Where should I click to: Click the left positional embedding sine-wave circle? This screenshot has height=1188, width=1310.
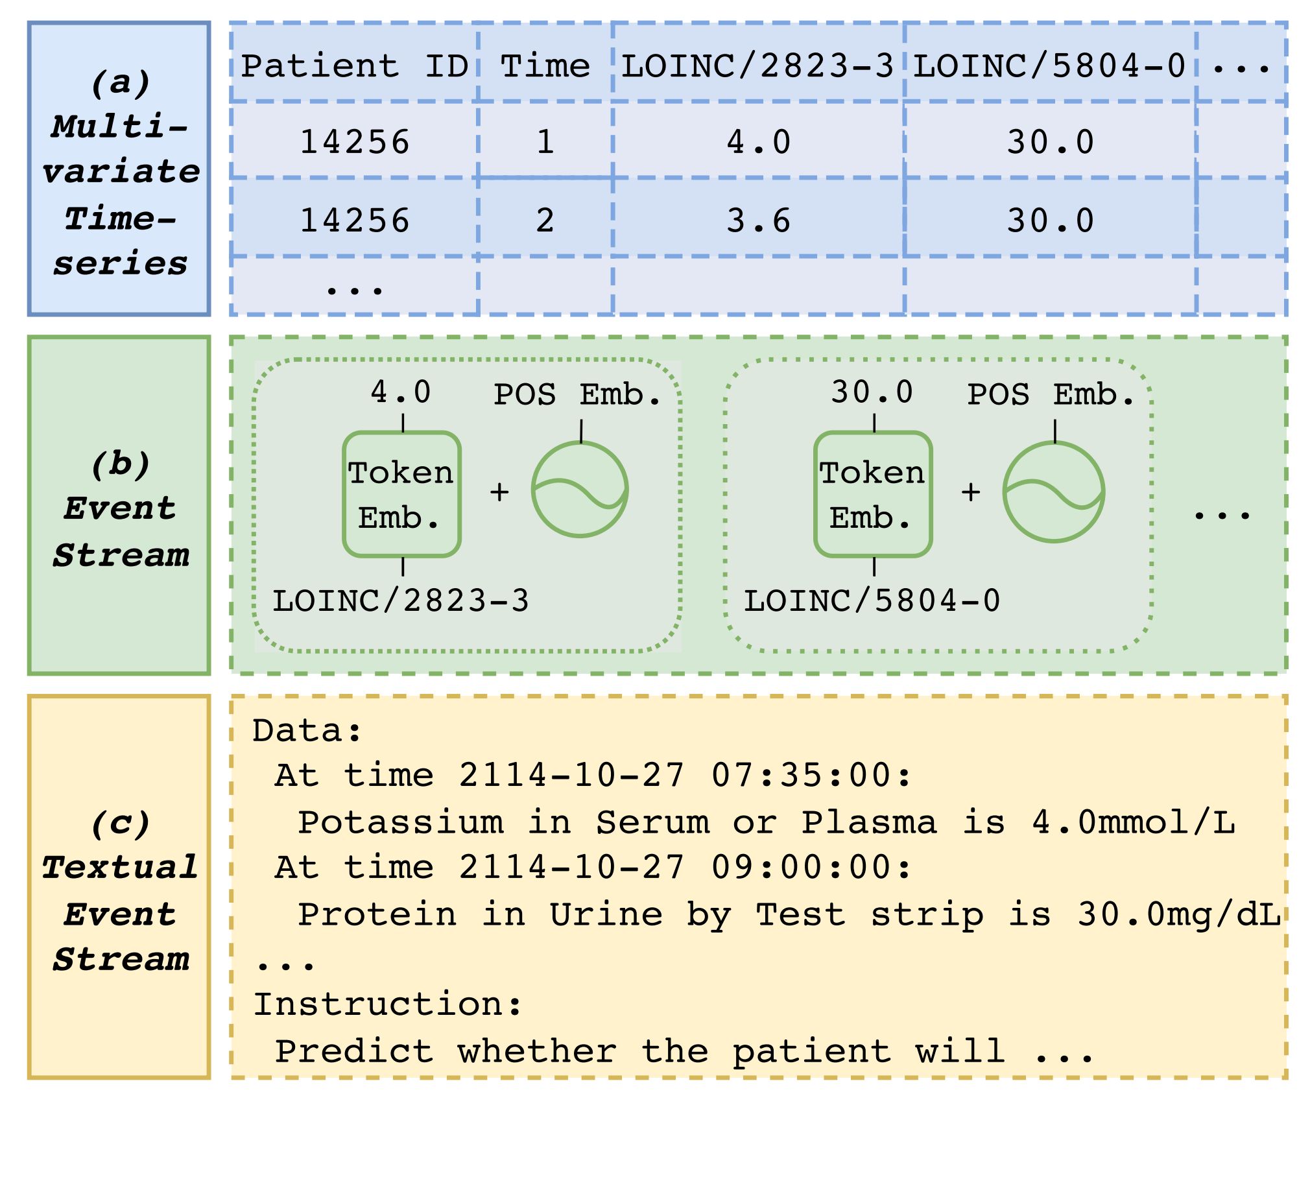click(580, 490)
